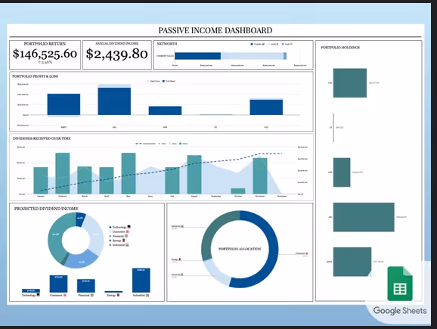Click the PORTFOLIO HOLDINGS heading

click(340, 48)
